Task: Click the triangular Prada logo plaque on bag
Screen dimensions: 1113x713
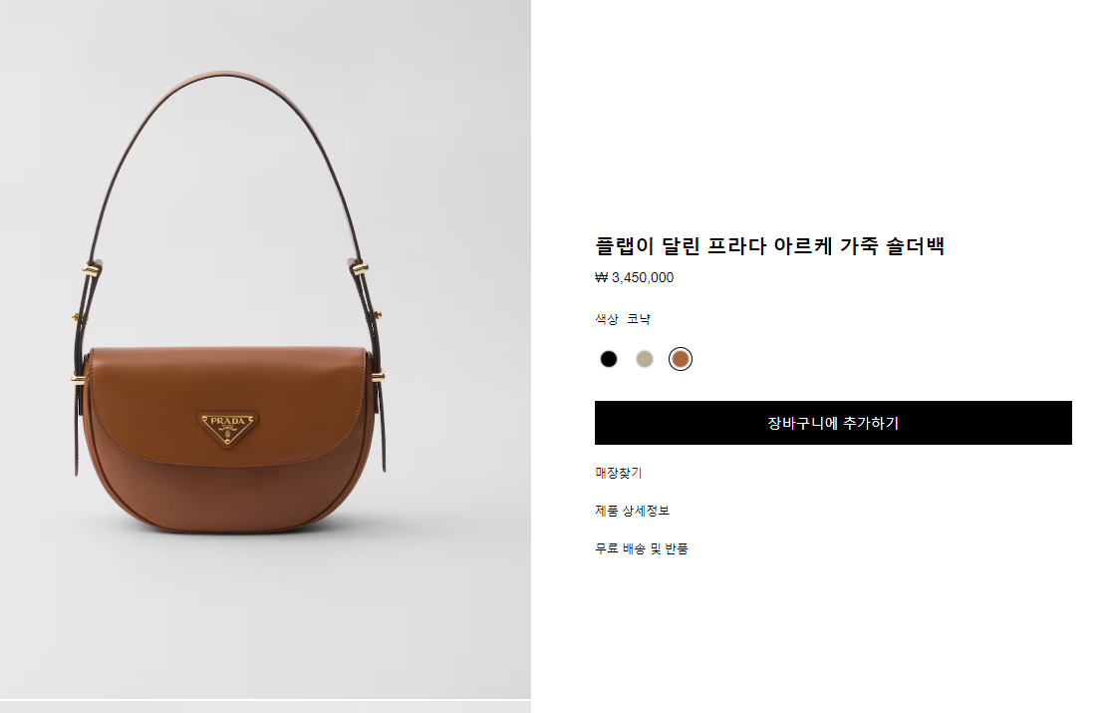Action: pyautogui.click(x=228, y=428)
